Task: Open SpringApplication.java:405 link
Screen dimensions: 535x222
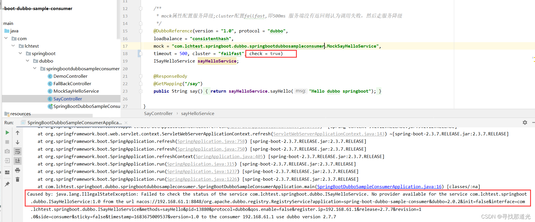Action: (229, 157)
